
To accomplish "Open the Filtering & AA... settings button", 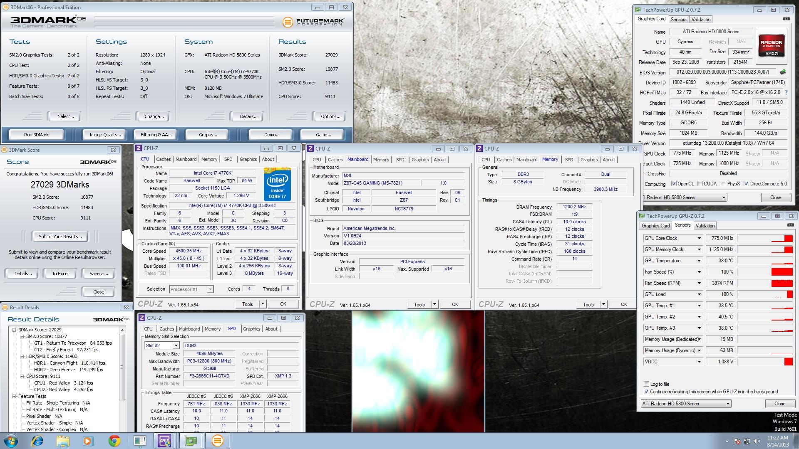I will click(156, 135).
